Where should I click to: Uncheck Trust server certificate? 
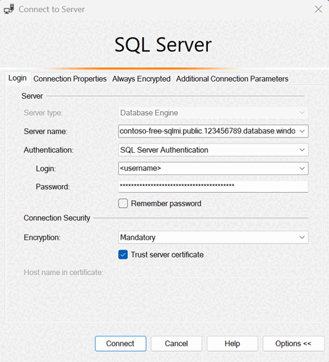pos(123,255)
